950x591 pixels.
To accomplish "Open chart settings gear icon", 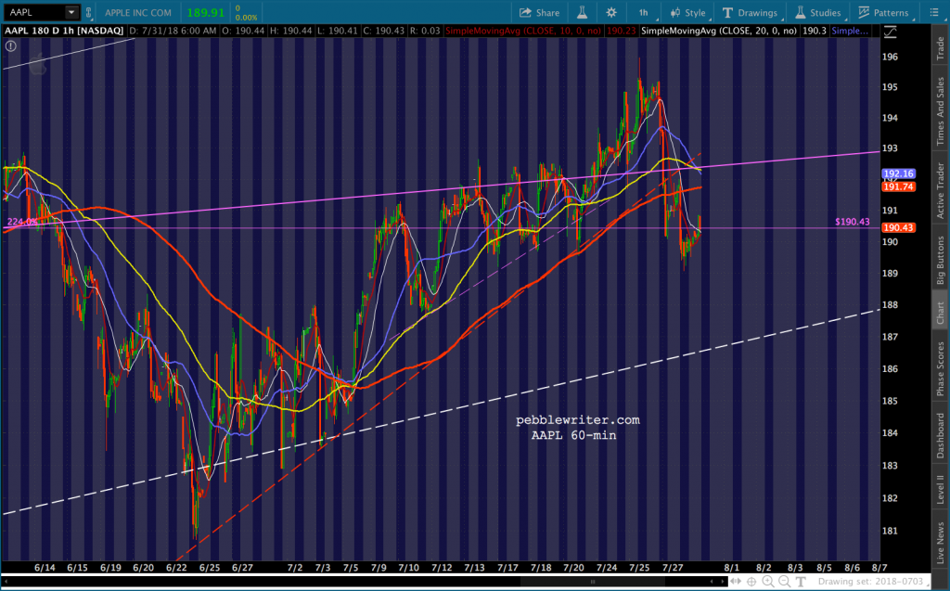I will coord(611,13).
